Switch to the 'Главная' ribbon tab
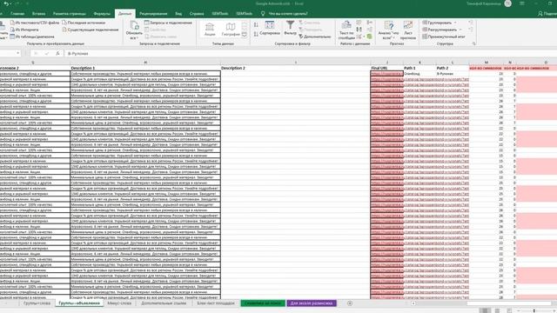Viewport: 557px width, 313px height. 17,14
